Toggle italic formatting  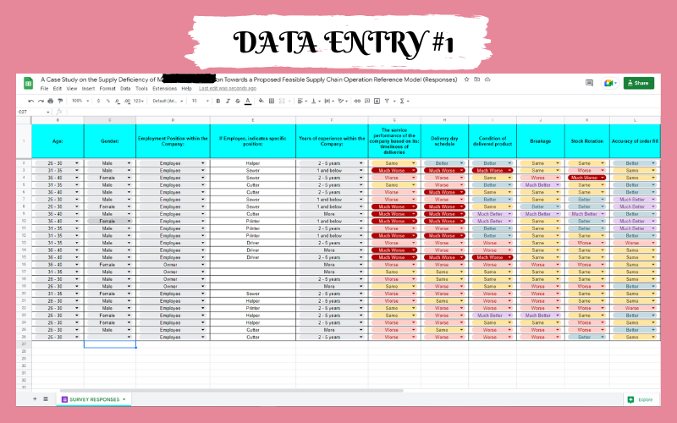pos(228,101)
